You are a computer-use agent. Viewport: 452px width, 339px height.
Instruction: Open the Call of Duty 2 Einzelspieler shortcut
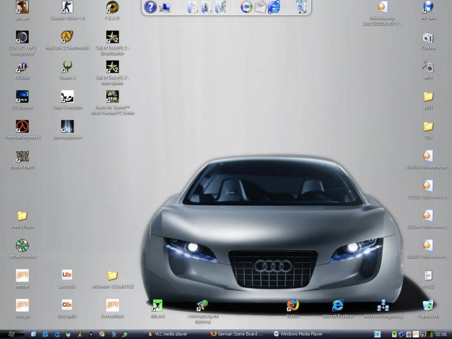coord(112,37)
